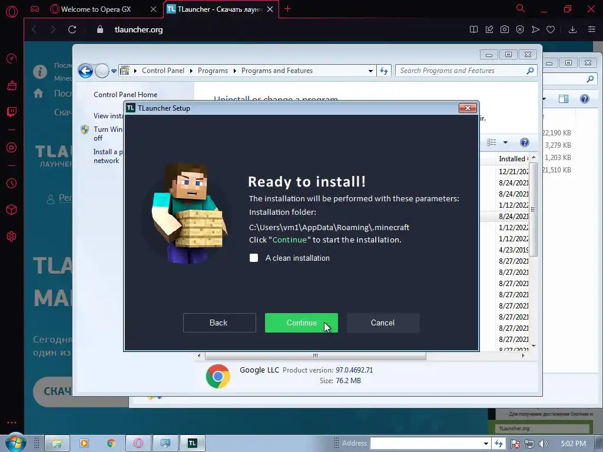Viewport: 603px width, 452px height.
Task: Click Programs and Features breadcrumb
Action: point(277,71)
